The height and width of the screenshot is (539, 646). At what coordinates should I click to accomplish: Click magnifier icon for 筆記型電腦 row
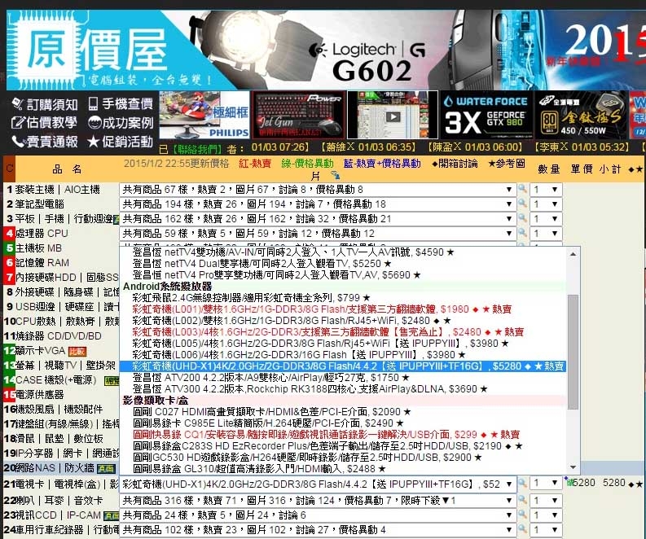coord(522,204)
